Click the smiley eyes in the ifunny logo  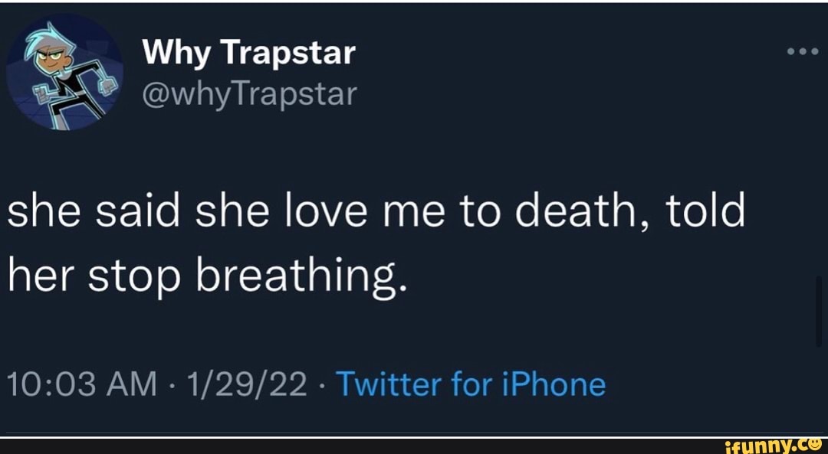(x=814, y=441)
